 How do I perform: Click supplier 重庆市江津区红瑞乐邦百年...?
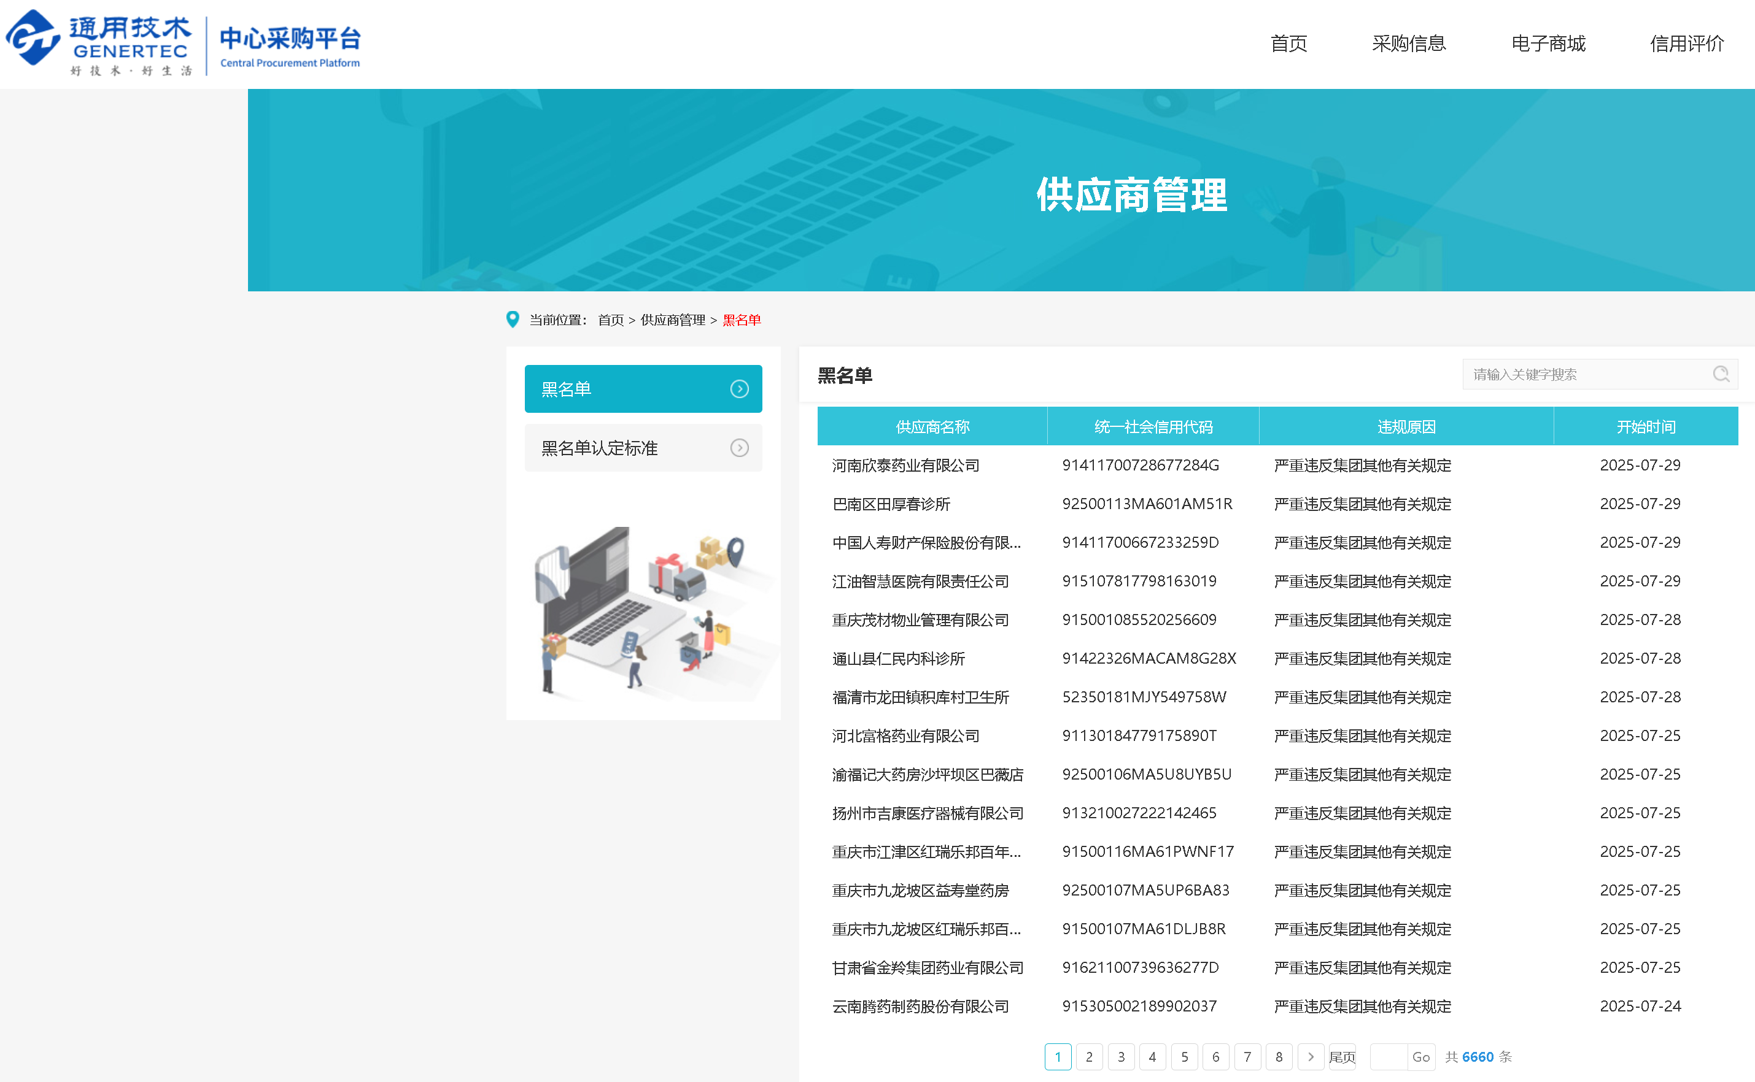(926, 851)
